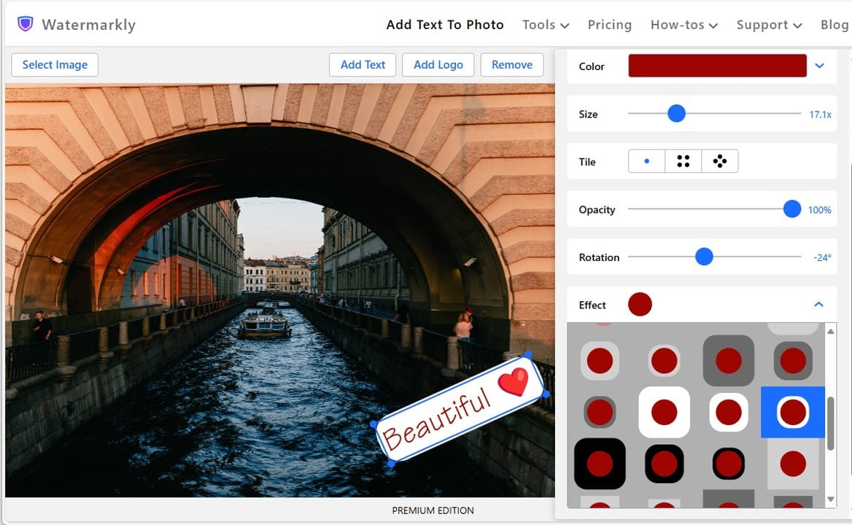Click the red heart on the watermark
The width and height of the screenshot is (852, 525).
513,381
